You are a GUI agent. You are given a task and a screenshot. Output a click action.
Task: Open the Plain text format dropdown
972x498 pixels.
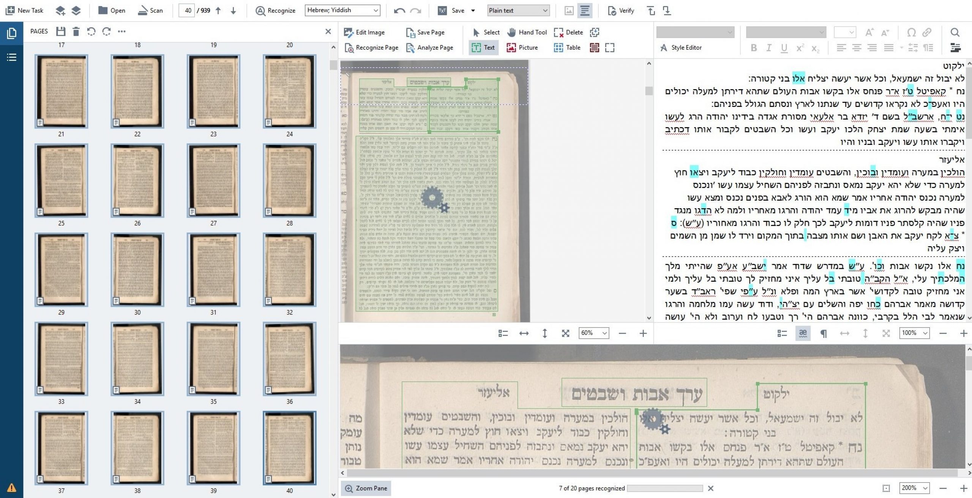[x=518, y=10]
